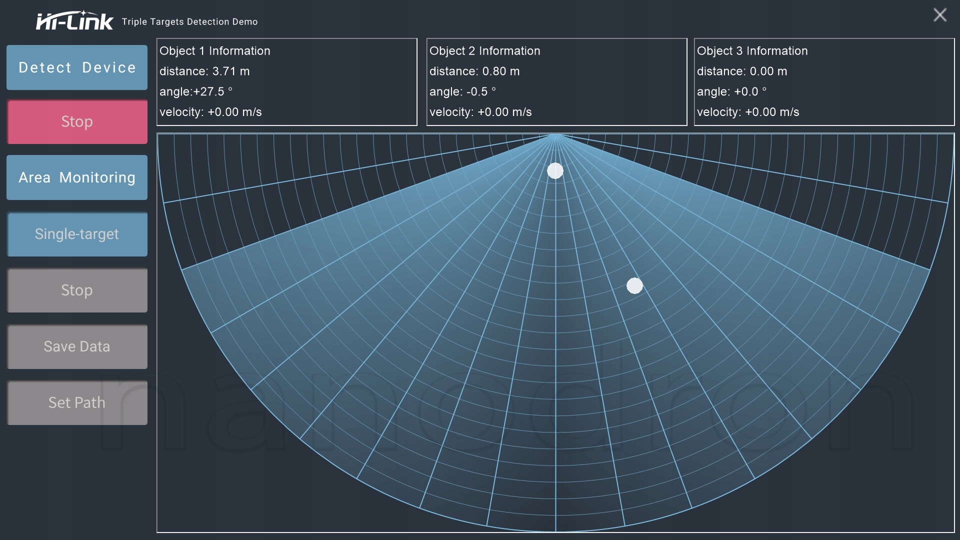Click the Save Data button
The image size is (960, 540).
[x=77, y=346]
